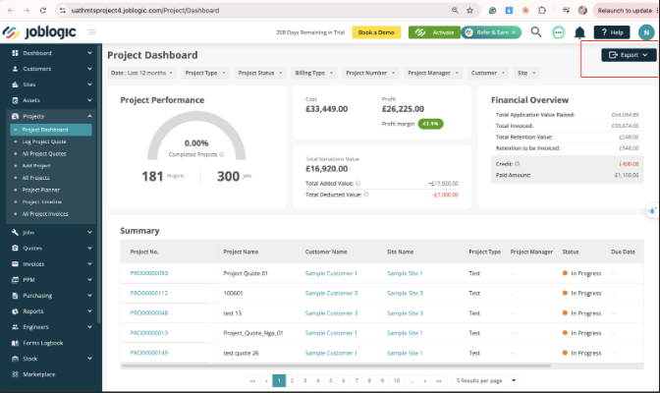This screenshot has height=393, width=660.
Task: Open the Export dropdown button
Action: pyautogui.click(x=629, y=55)
